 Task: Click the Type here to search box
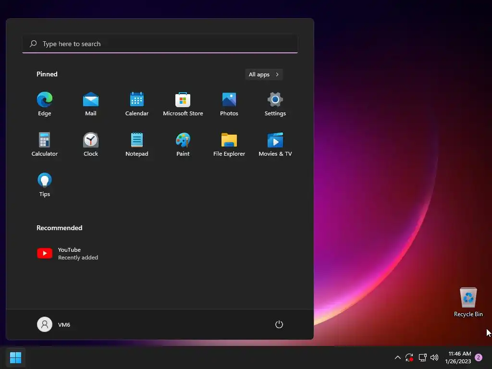(160, 44)
